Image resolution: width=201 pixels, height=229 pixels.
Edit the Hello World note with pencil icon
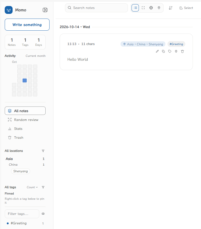[x=157, y=51]
